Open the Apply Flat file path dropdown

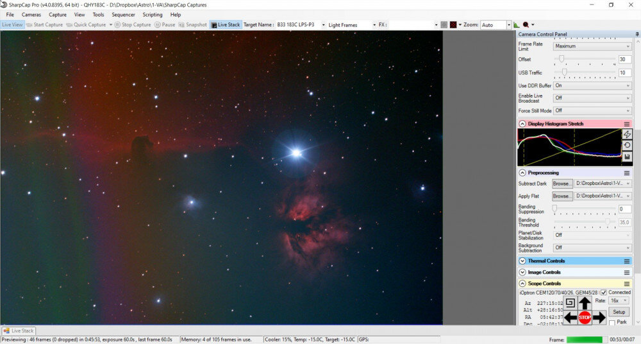pos(603,196)
